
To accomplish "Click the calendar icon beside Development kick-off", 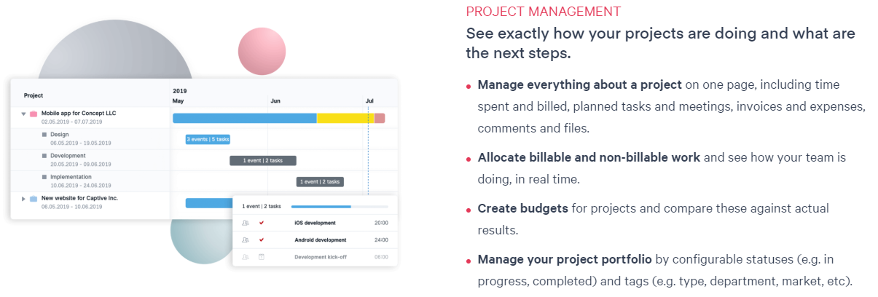I will pyautogui.click(x=262, y=256).
